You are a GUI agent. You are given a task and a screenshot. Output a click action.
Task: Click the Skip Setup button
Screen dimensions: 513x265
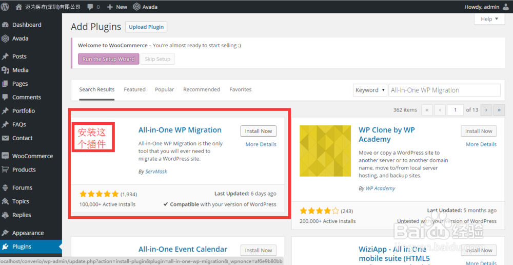(x=157, y=59)
